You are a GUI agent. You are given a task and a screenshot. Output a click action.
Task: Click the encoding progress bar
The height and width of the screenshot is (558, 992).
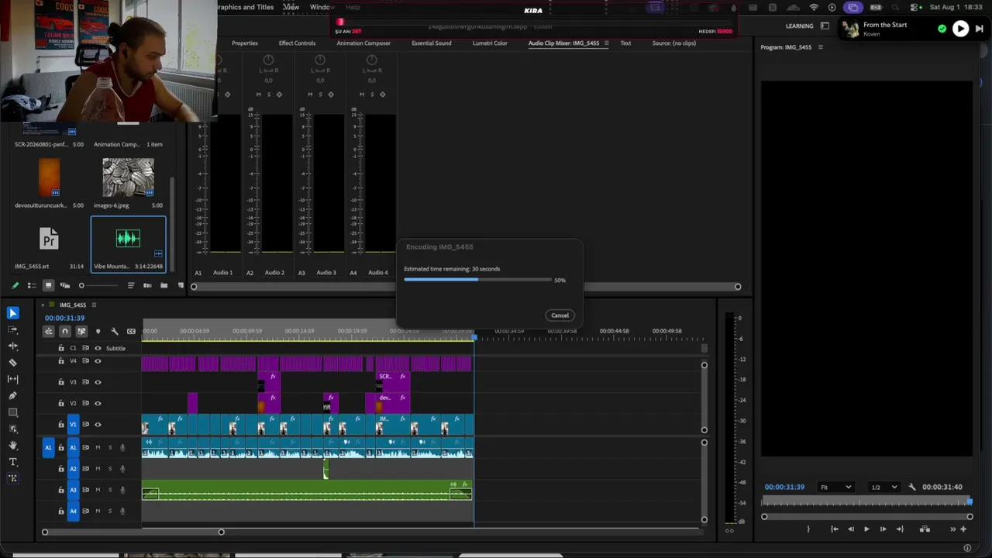pyautogui.click(x=477, y=280)
